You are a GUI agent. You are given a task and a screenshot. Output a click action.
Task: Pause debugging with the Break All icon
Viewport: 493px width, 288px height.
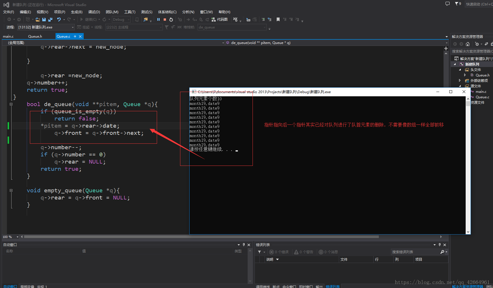158,20
